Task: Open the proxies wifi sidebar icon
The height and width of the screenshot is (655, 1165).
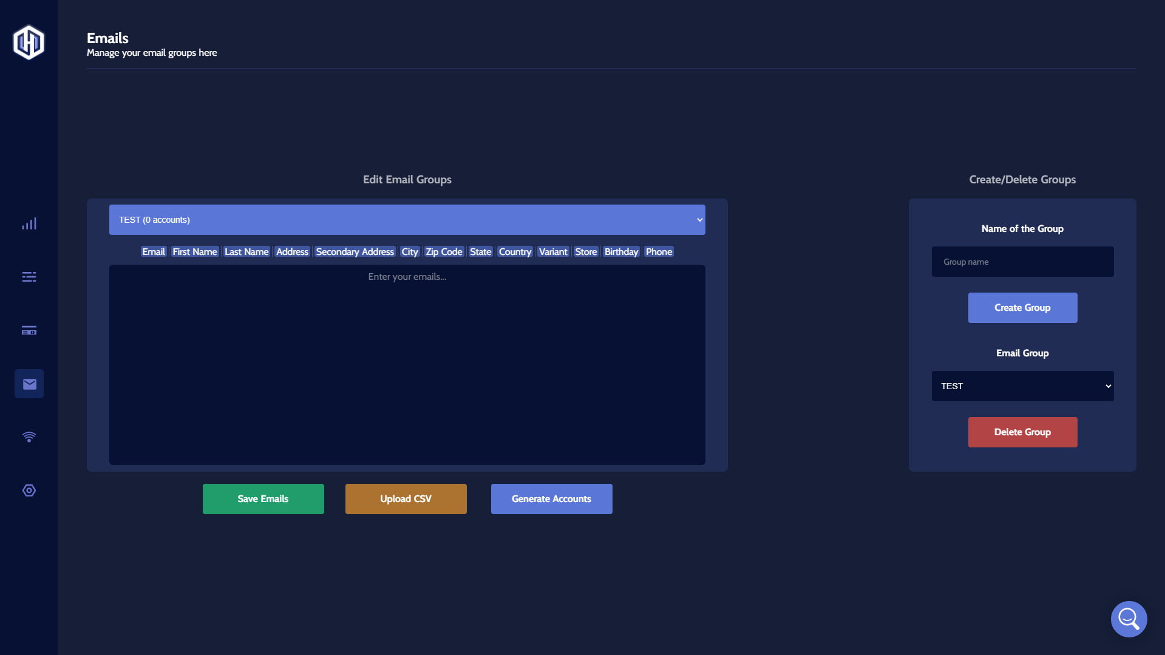Action: coord(29,437)
